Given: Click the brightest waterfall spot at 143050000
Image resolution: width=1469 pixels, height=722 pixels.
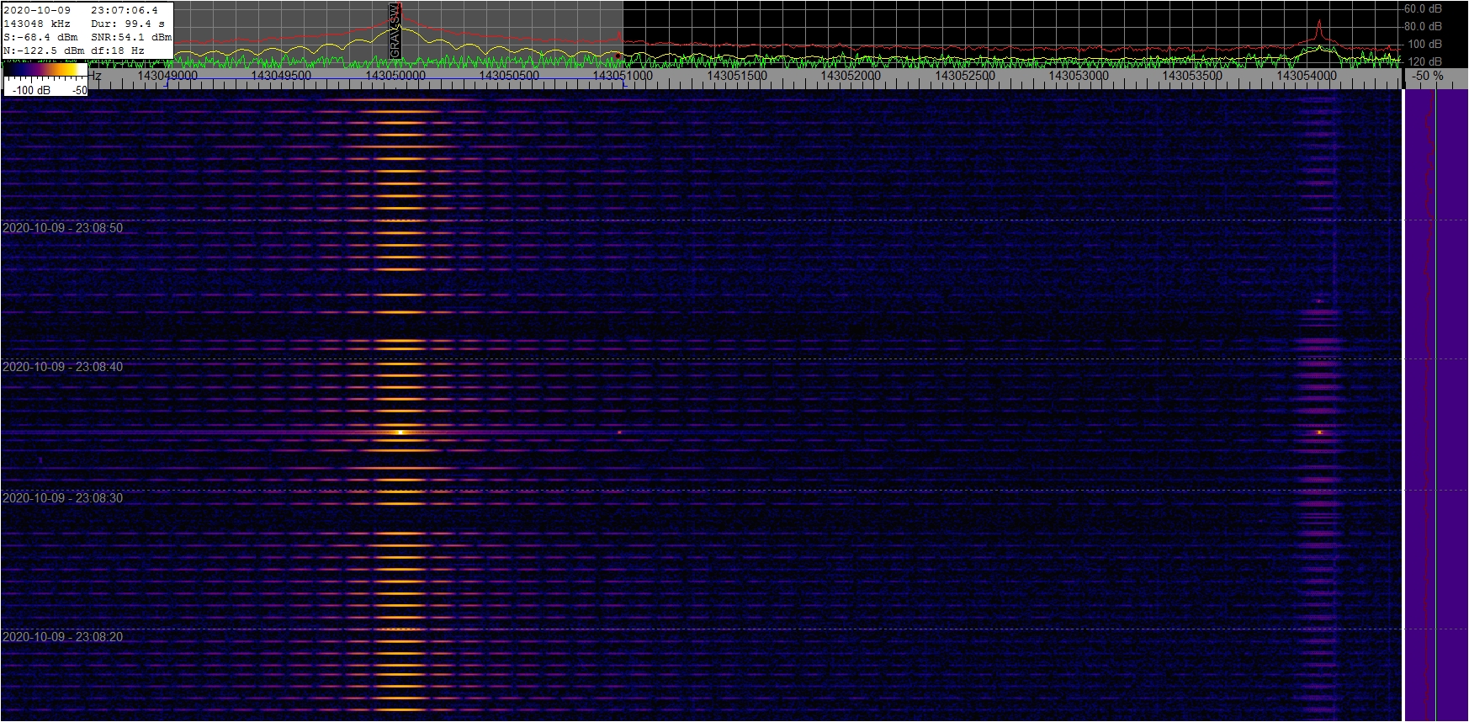Looking at the screenshot, I should 400,433.
